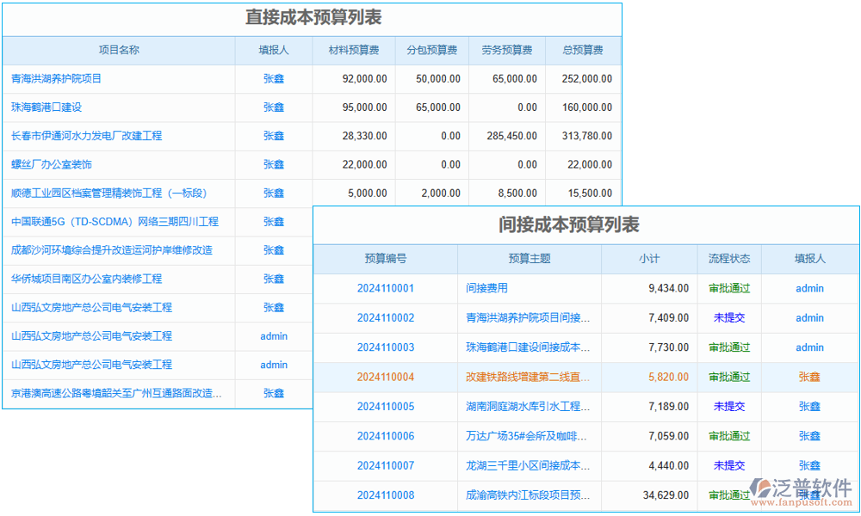The width and height of the screenshot is (861, 516).
Task: Click the 未提交 status for 2024110002
Action: tap(729, 317)
